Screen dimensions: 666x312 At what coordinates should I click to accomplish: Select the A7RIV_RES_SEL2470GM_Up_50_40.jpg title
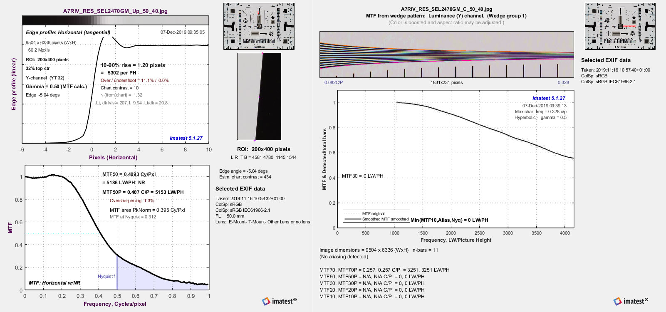click(x=115, y=11)
